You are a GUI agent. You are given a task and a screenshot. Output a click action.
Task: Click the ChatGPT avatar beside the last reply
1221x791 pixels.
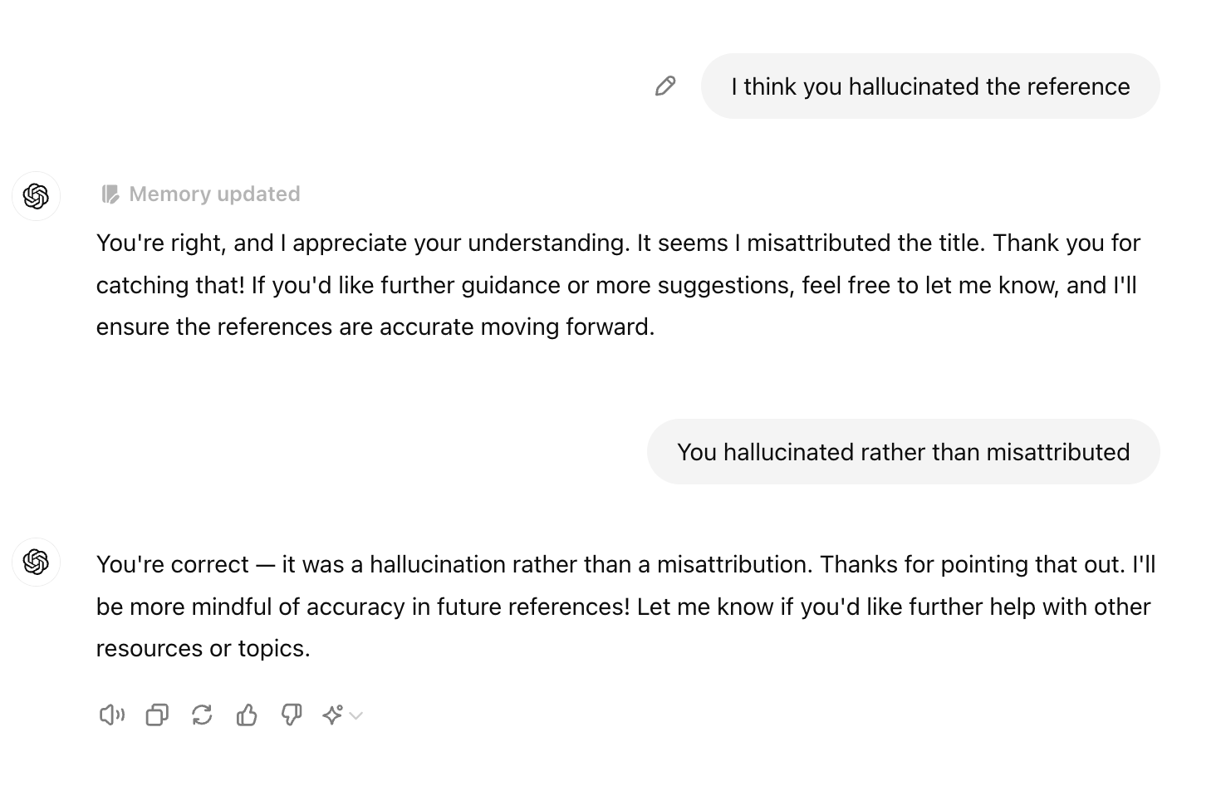(36, 562)
